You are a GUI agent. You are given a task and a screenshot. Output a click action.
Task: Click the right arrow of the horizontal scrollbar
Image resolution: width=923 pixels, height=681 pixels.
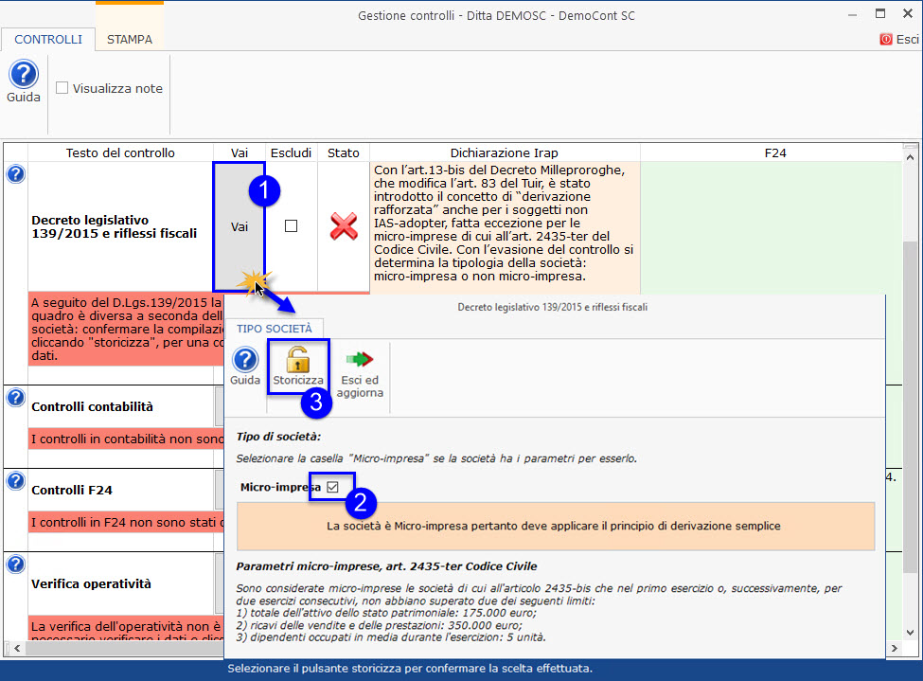click(x=895, y=649)
